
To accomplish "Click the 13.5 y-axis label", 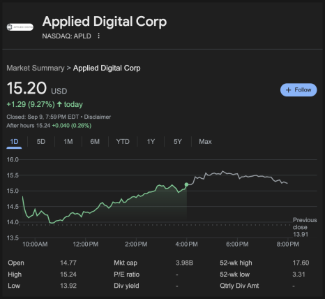I will pos(13,238).
